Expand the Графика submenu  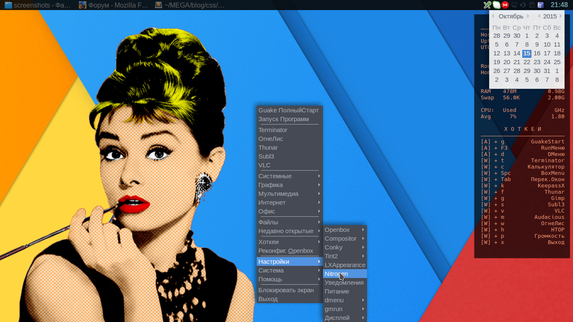tap(289, 185)
